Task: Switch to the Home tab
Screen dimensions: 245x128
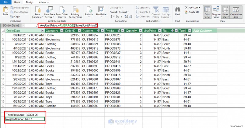Action: (17, 2)
